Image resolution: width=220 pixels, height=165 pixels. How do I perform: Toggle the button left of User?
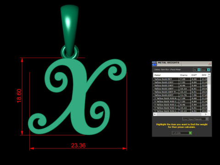point(197,70)
